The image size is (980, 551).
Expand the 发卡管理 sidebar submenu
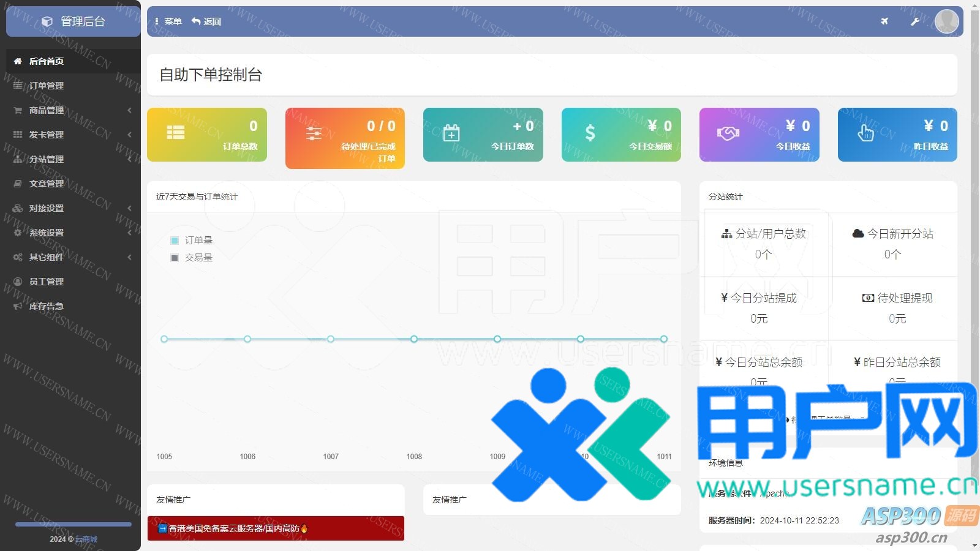click(73, 135)
